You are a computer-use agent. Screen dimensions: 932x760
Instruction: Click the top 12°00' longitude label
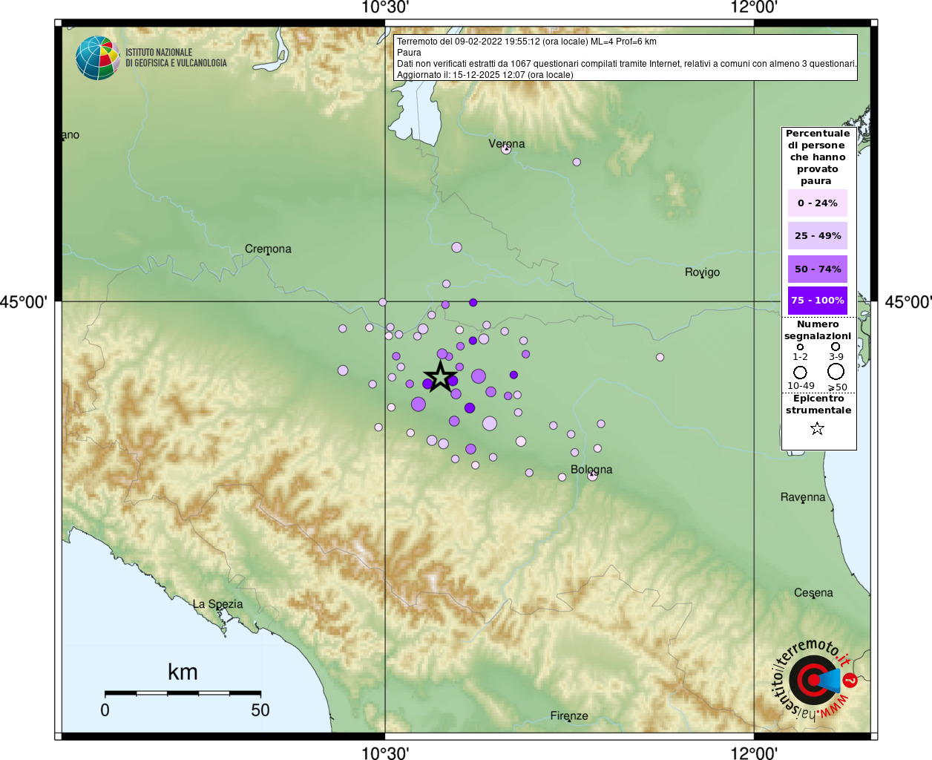tap(754, 7)
